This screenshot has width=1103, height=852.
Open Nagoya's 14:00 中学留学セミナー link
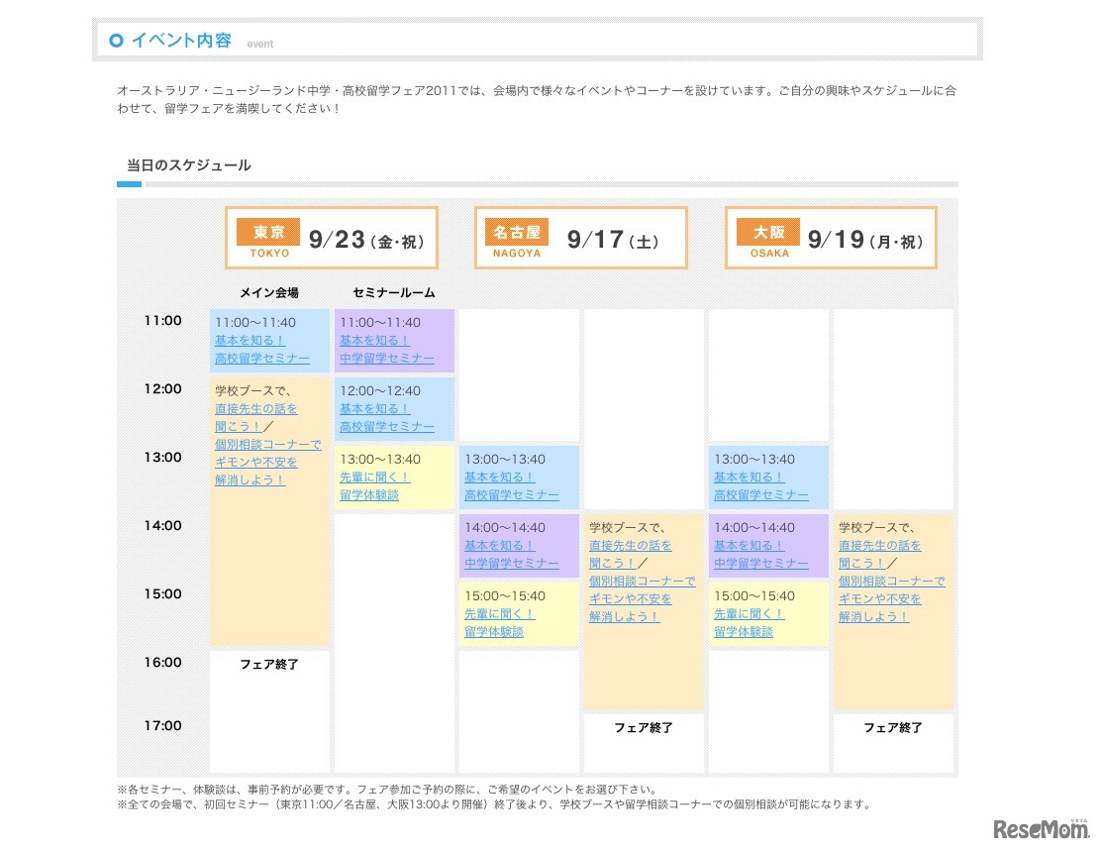pyautogui.click(x=512, y=564)
